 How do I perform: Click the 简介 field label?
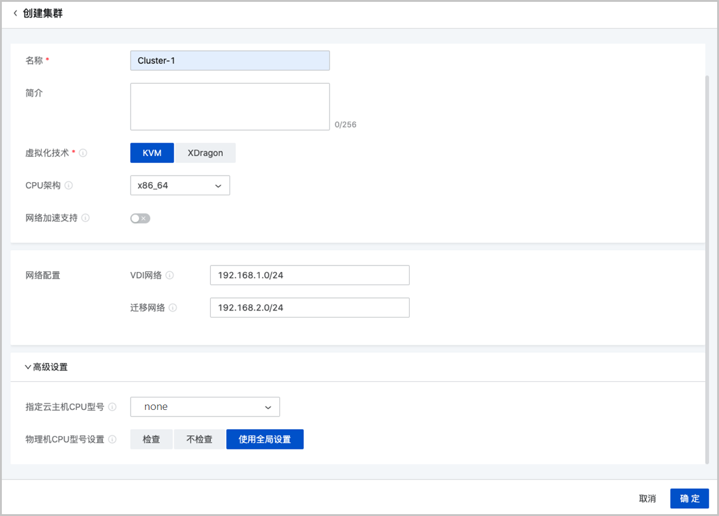34,93
